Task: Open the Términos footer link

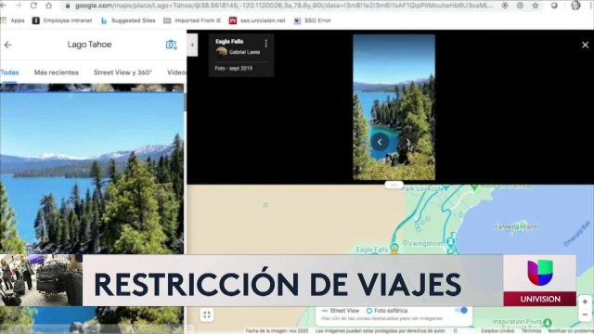Action: tap(531, 331)
